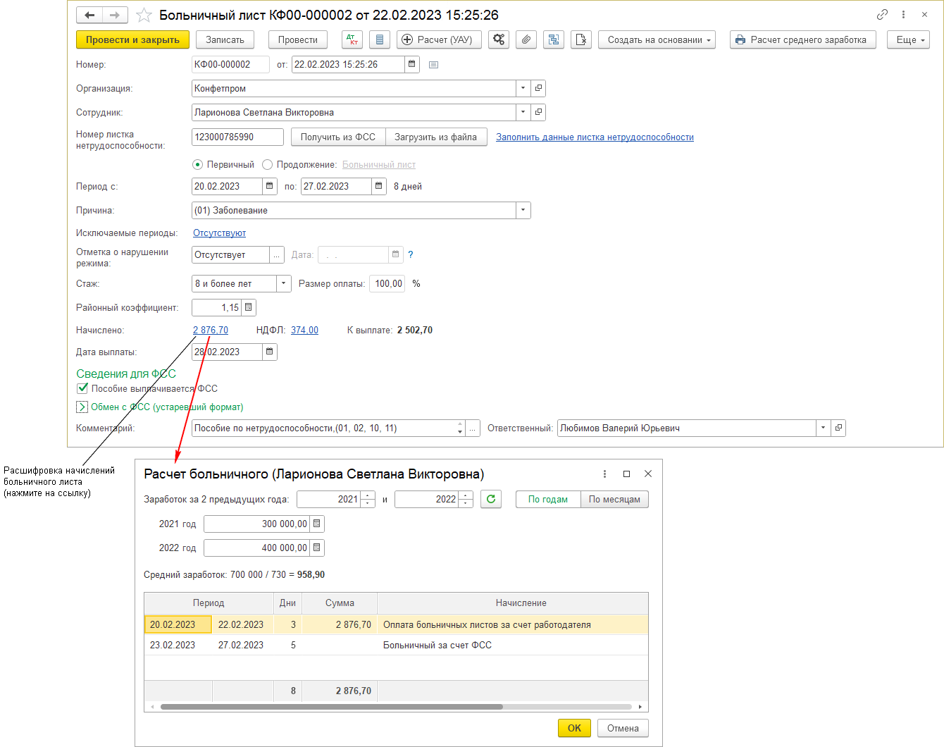Image resolution: width=944 pixels, height=747 pixels.
Task: Click Провести и закрыть button
Action: 132,40
